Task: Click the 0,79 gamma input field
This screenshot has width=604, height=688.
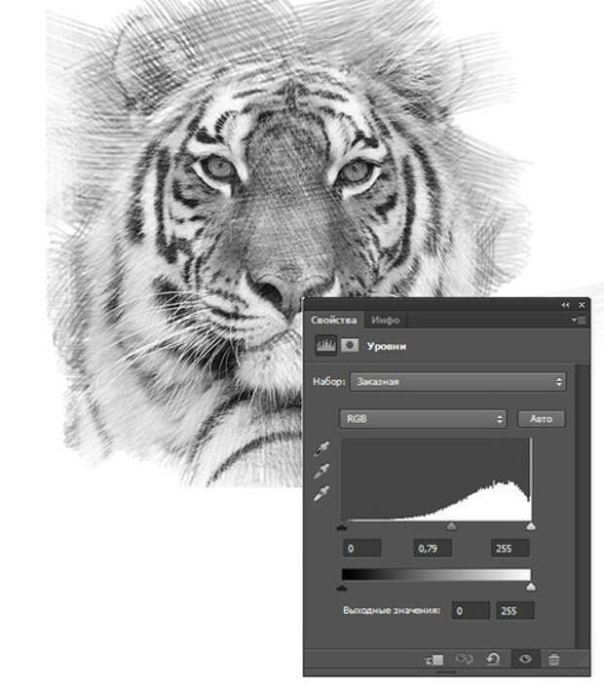Action: [433, 549]
